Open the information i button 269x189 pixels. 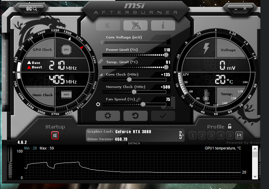163,25
